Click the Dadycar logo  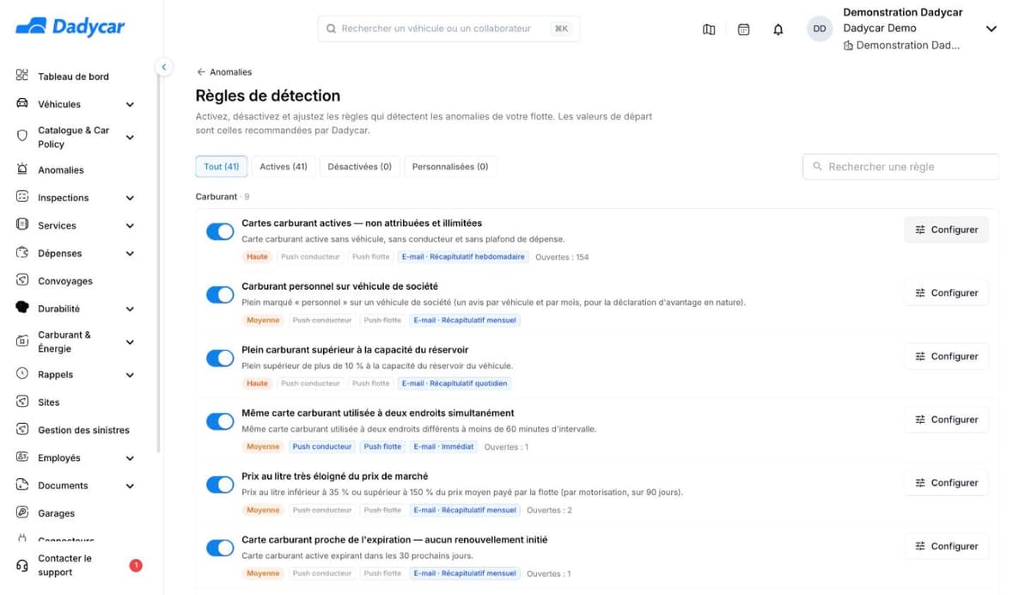[x=70, y=27]
